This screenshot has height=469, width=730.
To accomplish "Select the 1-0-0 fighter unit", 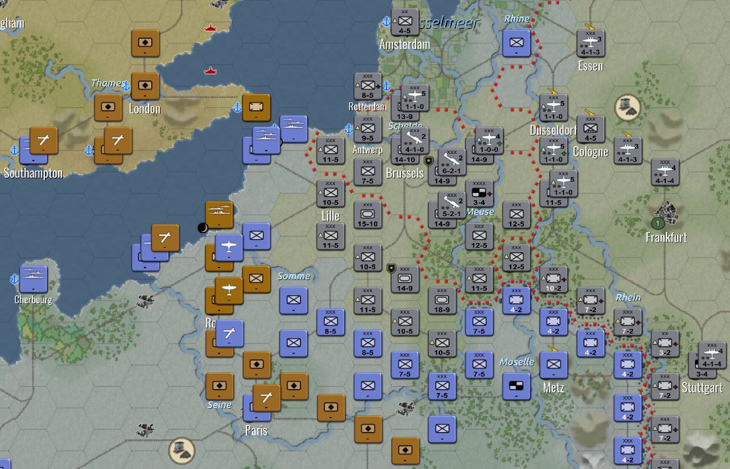I will tap(489, 141).
